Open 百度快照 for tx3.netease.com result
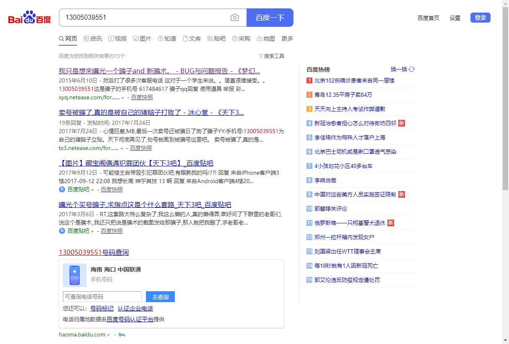Viewport: 509px width, 344px height. point(141,148)
